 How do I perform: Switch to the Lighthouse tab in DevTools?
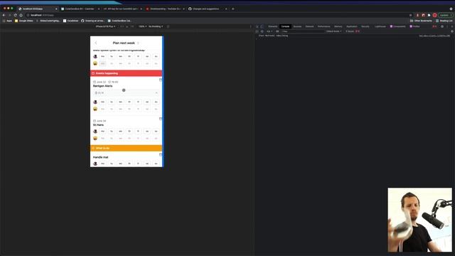tap(380, 26)
